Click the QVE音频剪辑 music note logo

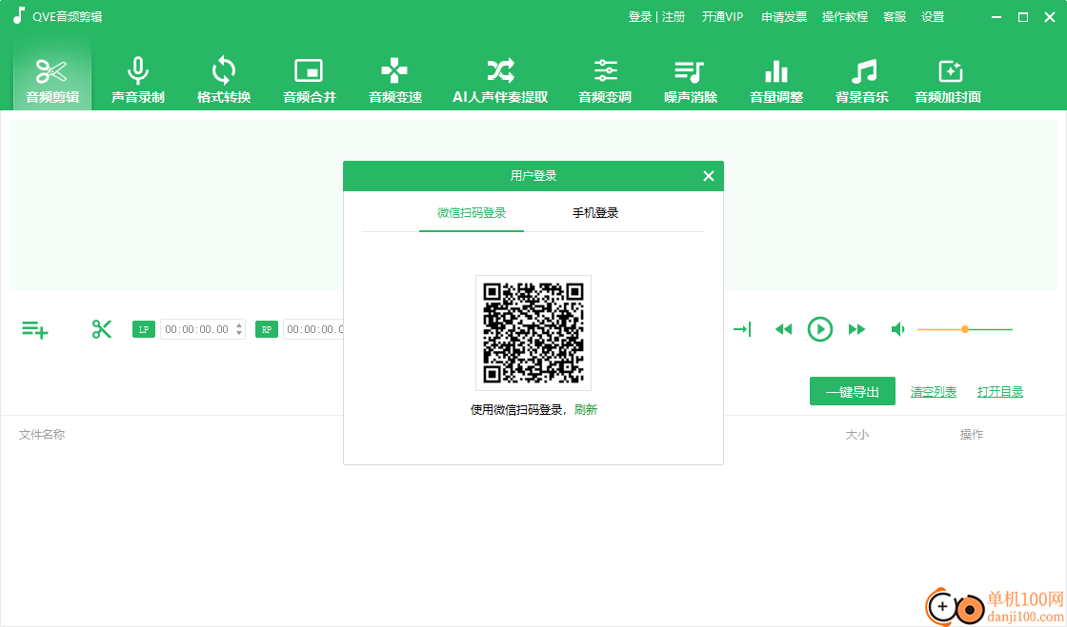tap(19, 15)
